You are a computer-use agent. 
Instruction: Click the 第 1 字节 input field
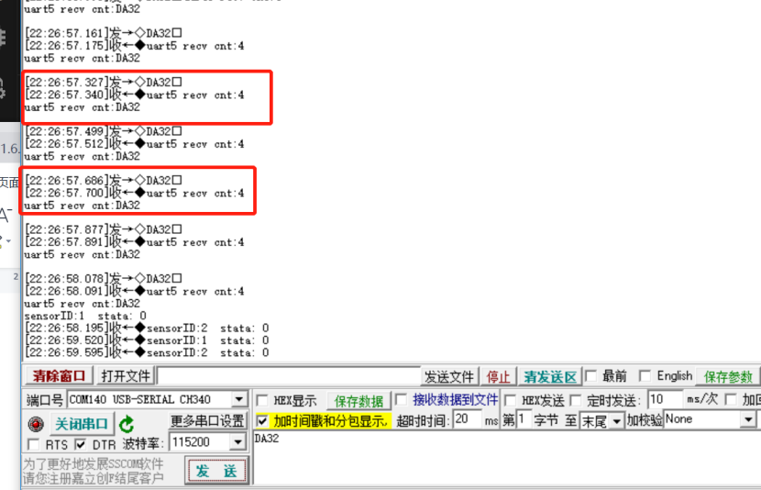(523, 419)
